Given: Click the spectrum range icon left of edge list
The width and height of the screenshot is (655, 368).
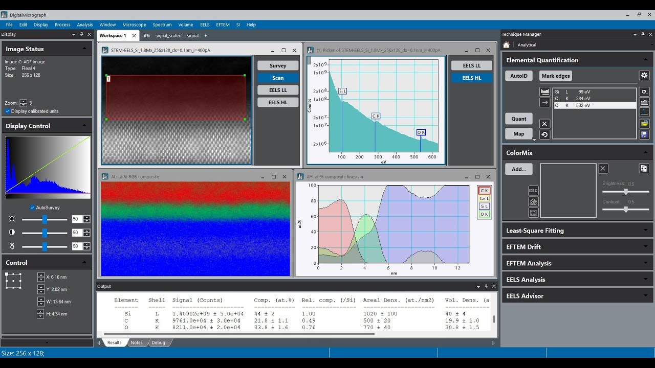Looking at the screenshot, I should pyautogui.click(x=544, y=91).
